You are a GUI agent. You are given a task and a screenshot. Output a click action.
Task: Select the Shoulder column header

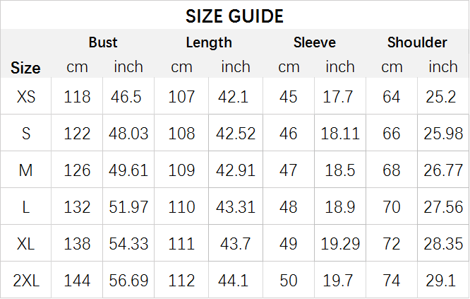pyautogui.click(x=417, y=42)
